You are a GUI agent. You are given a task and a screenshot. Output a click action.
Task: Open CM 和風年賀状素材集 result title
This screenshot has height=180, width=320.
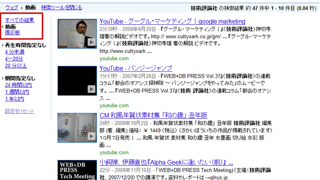(x=153, y=116)
